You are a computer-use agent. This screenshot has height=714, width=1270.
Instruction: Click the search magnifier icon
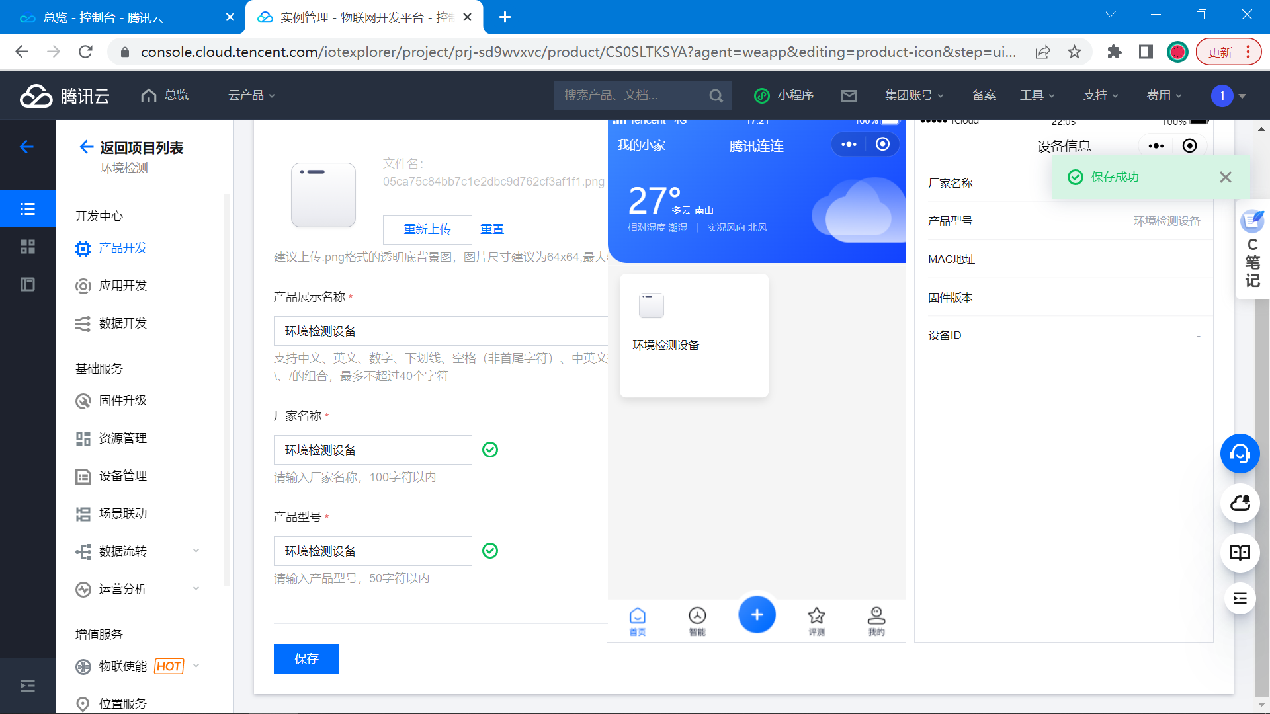716,96
